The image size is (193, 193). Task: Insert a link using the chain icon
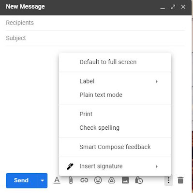(84, 180)
